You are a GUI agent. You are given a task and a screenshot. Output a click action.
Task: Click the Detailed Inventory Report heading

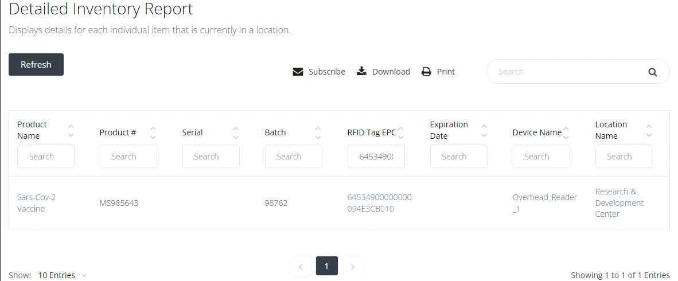(101, 9)
